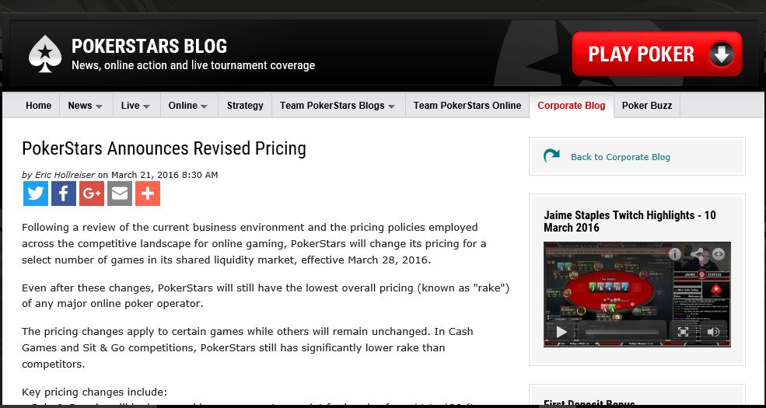
Task: Click the poker table video thumbnail
Action: tap(637, 295)
